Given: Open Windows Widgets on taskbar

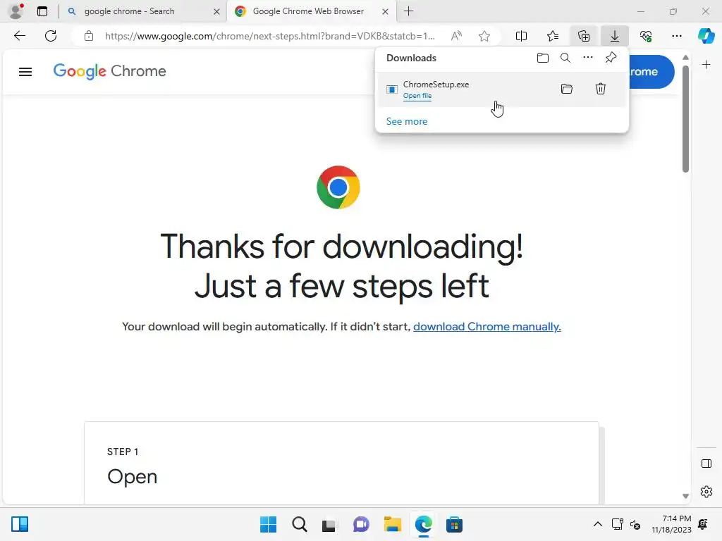Looking at the screenshot, I should point(20,524).
